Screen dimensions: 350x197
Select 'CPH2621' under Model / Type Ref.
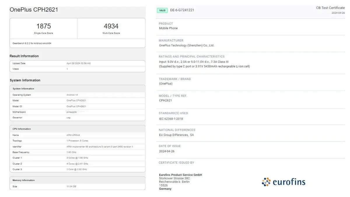[x=166, y=100]
